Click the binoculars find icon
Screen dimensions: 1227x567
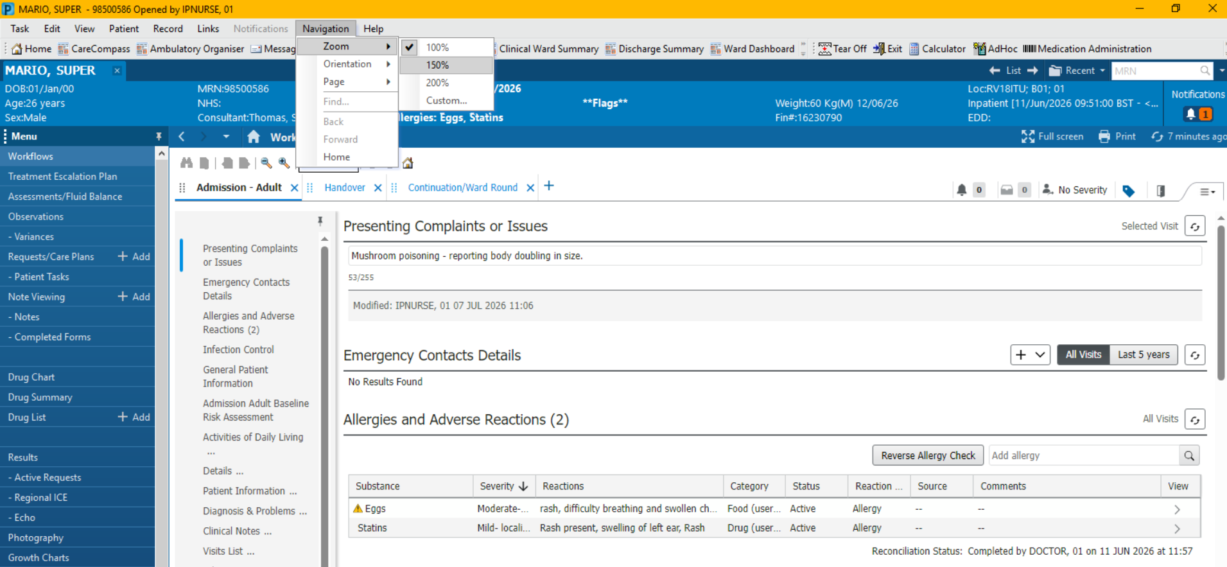tap(187, 163)
